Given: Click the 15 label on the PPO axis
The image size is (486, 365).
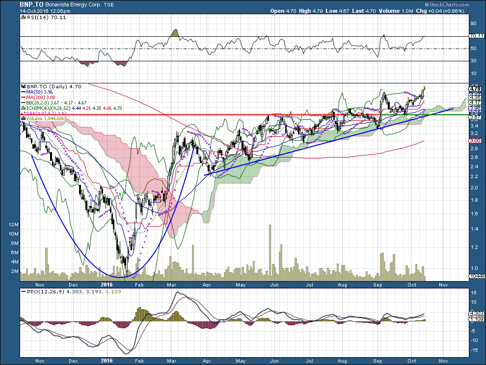Looking at the screenshot, I should point(474,293).
